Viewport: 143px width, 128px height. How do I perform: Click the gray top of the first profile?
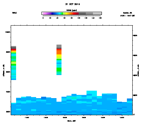[14, 47]
